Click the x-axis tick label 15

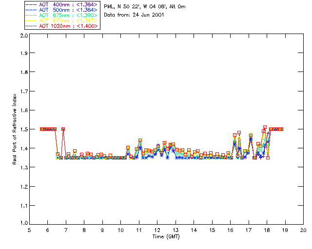coord(212,230)
